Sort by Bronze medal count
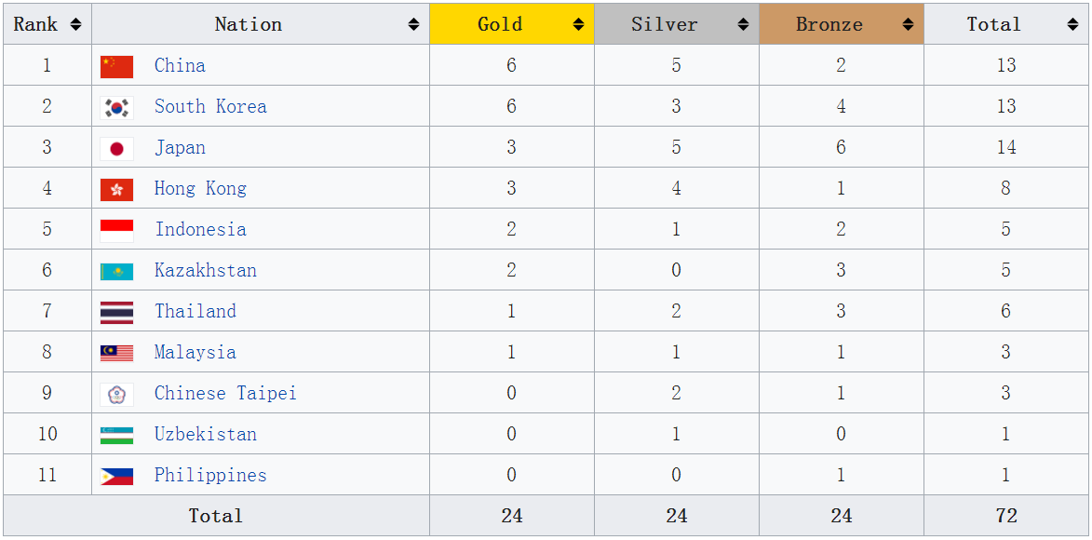Viewport: 1092px width, 540px height. pyautogui.click(x=908, y=24)
